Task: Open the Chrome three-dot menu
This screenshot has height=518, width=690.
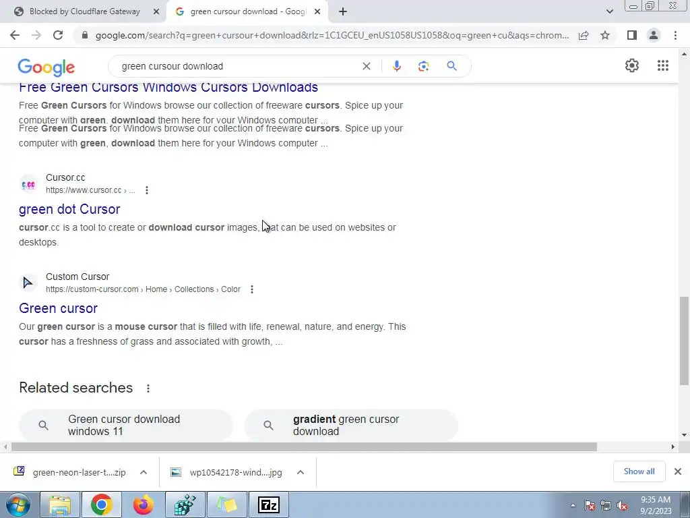Action: [x=675, y=35]
